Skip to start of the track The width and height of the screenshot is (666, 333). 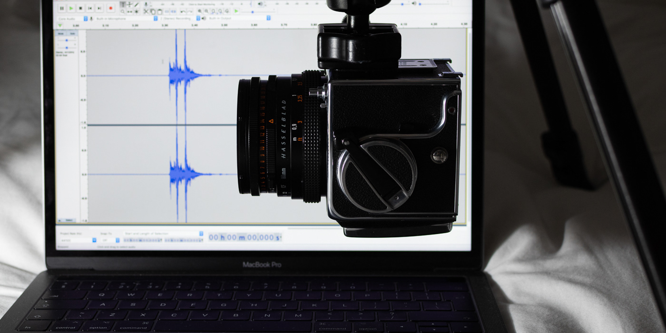pos(90,8)
